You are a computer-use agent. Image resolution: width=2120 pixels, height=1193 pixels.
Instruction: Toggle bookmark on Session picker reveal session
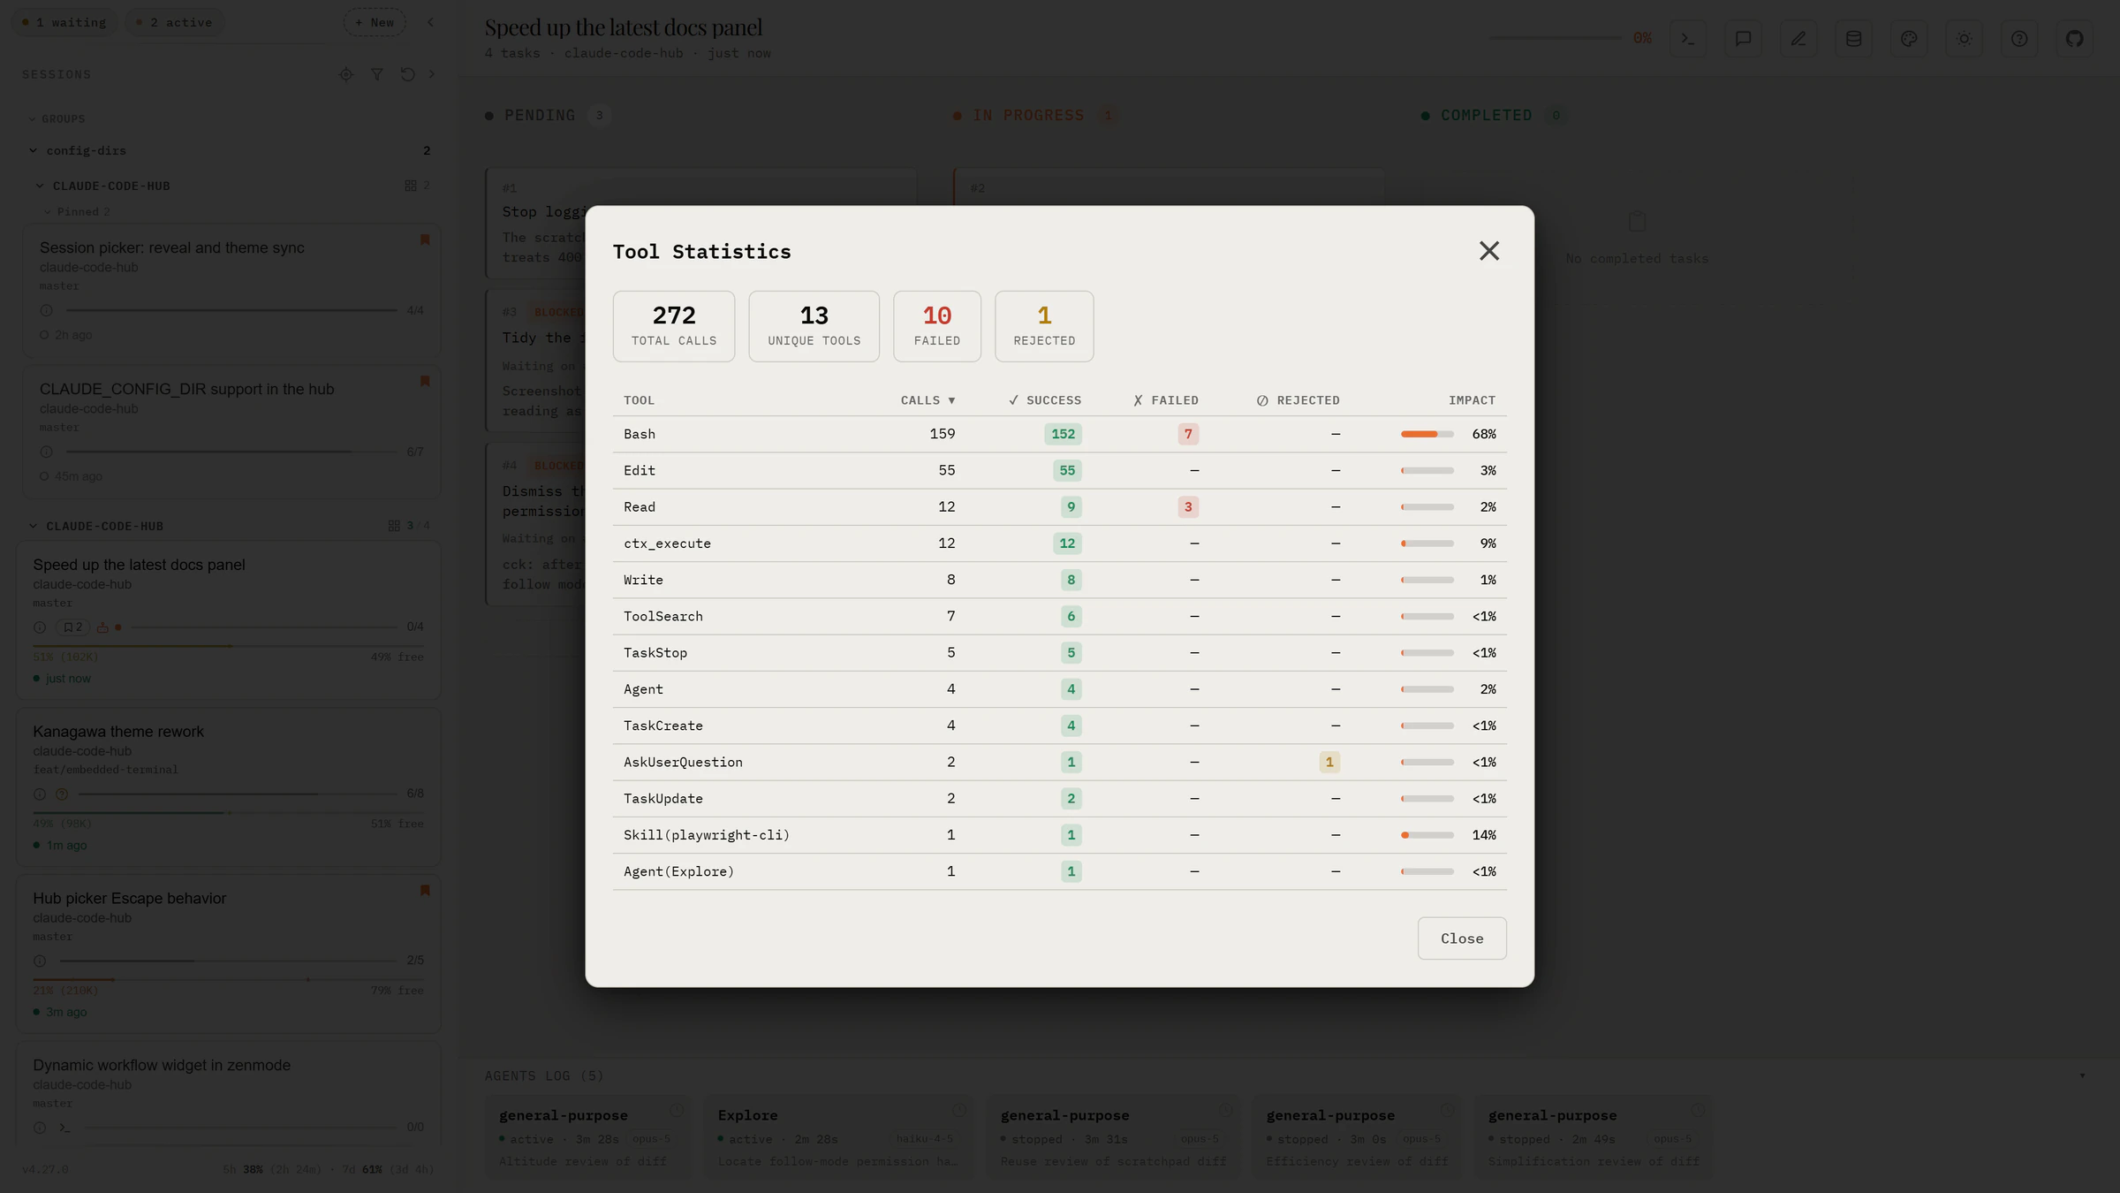coord(425,239)
